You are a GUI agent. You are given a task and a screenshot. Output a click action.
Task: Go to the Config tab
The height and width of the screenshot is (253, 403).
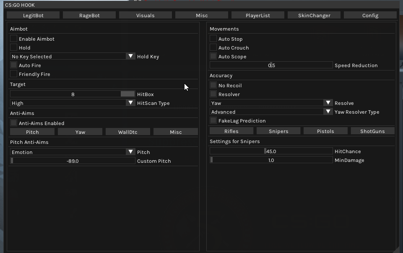[370, 15]
